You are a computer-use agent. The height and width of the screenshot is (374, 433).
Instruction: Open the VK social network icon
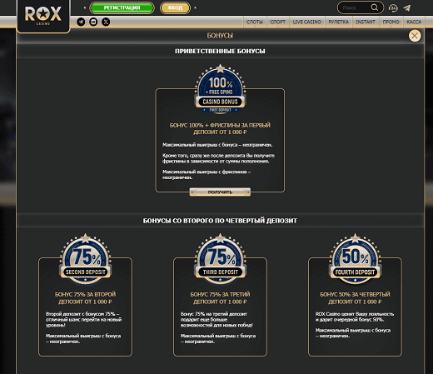coord(93,22)
